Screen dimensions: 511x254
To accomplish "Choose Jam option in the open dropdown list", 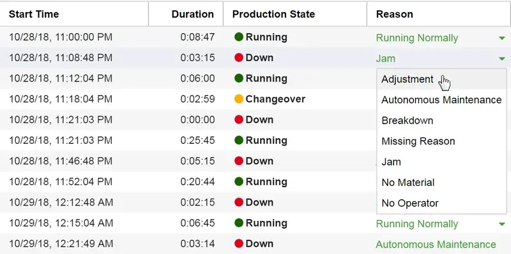I will coord(441,162).
